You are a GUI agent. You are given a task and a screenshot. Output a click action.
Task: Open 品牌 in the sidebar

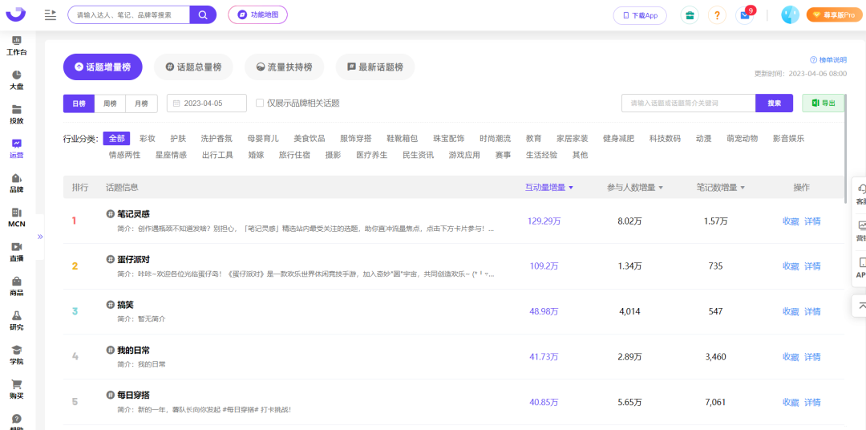(x=17, y=183)
